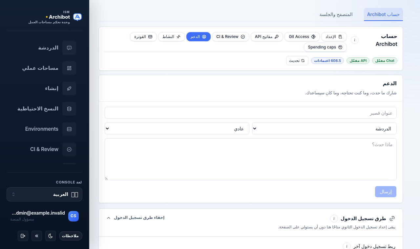This screenshot has width=420, height=249.
Task: Collapse إخفاء طرق تسجيل الدخول section
Action: (x=136, y=218)
